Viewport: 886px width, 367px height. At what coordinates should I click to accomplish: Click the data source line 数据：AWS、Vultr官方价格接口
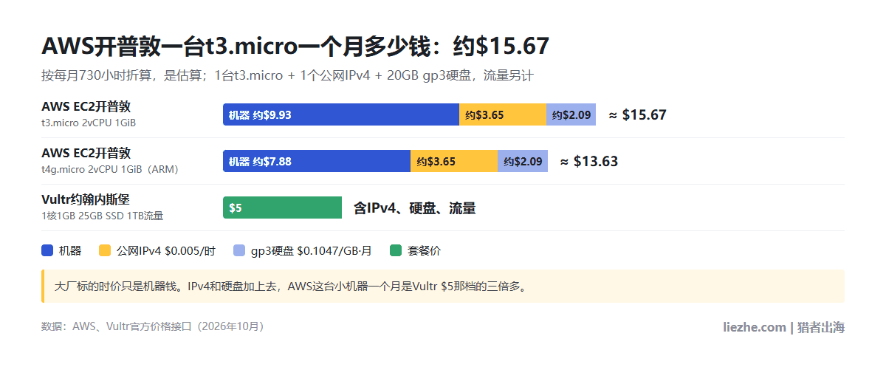pos(153,326)
